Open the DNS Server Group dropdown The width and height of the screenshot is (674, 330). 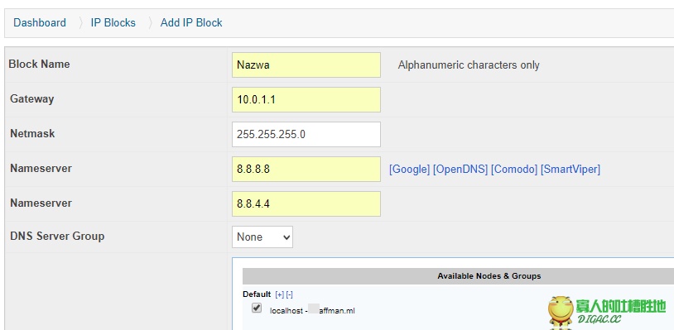pyautogui.click(x=262, y=237)
